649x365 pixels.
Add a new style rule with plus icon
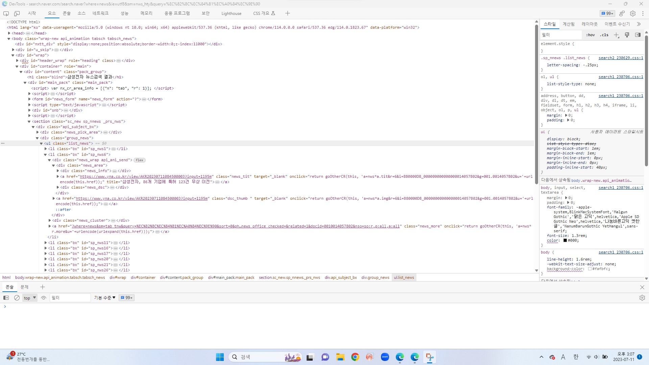[x=617, y=35]
